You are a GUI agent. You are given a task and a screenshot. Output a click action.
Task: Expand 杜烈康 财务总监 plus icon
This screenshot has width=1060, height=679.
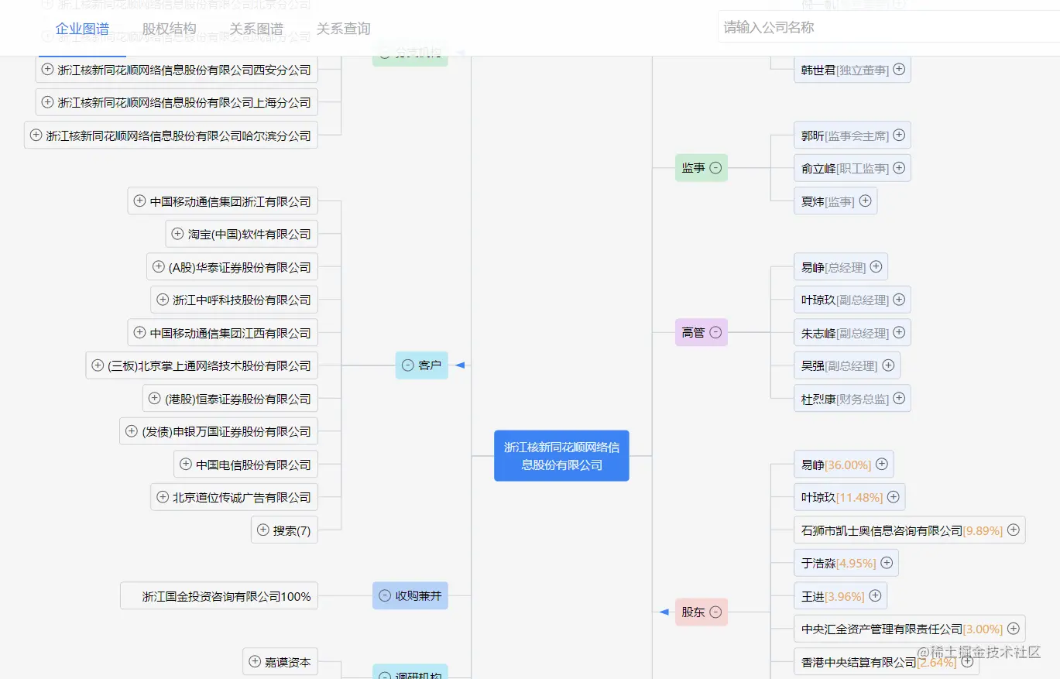pyautogui.click(x=899, y=398)
